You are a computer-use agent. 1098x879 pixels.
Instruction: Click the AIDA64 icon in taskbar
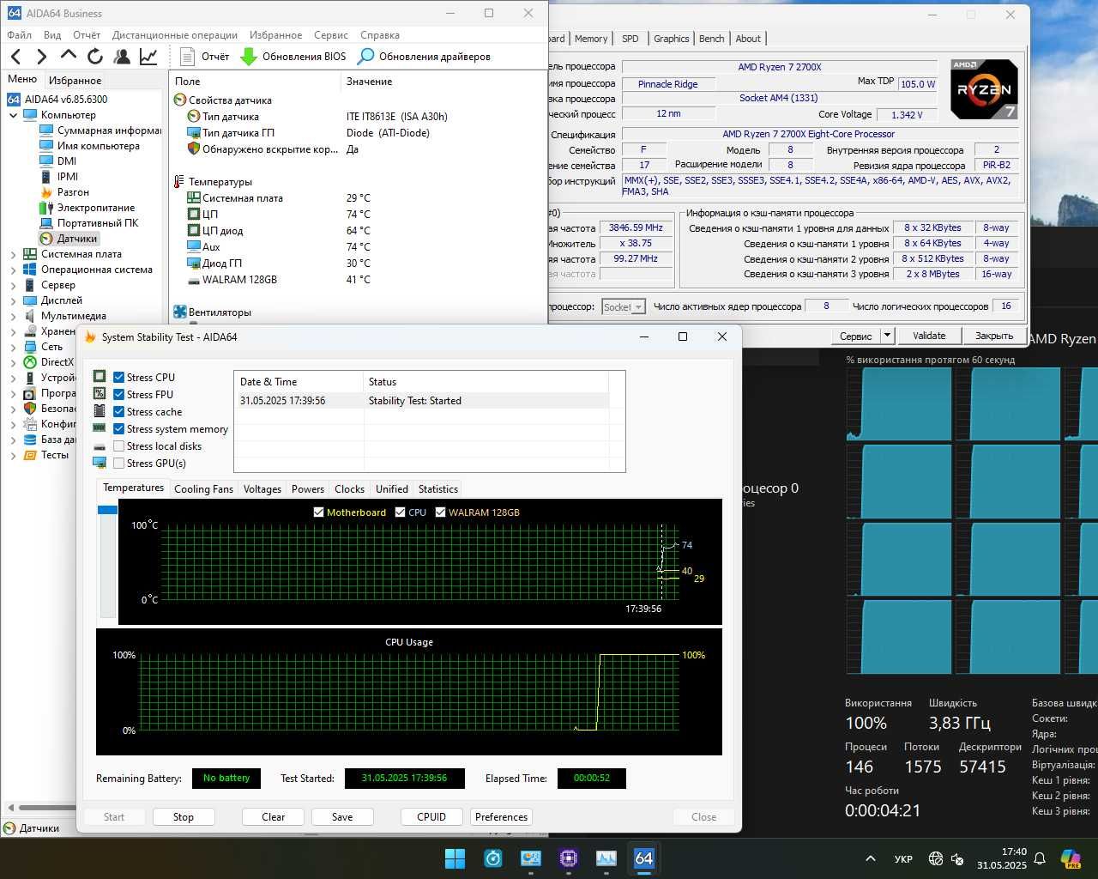coord(643,858)
